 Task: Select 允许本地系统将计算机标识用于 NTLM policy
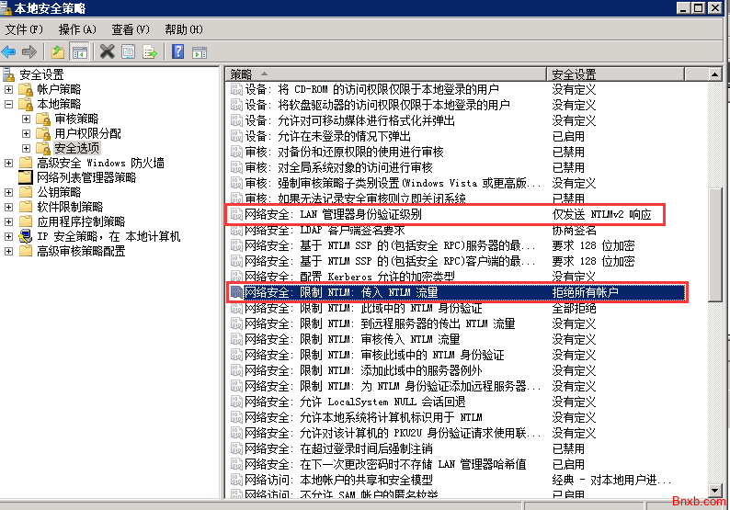(363, 417)
